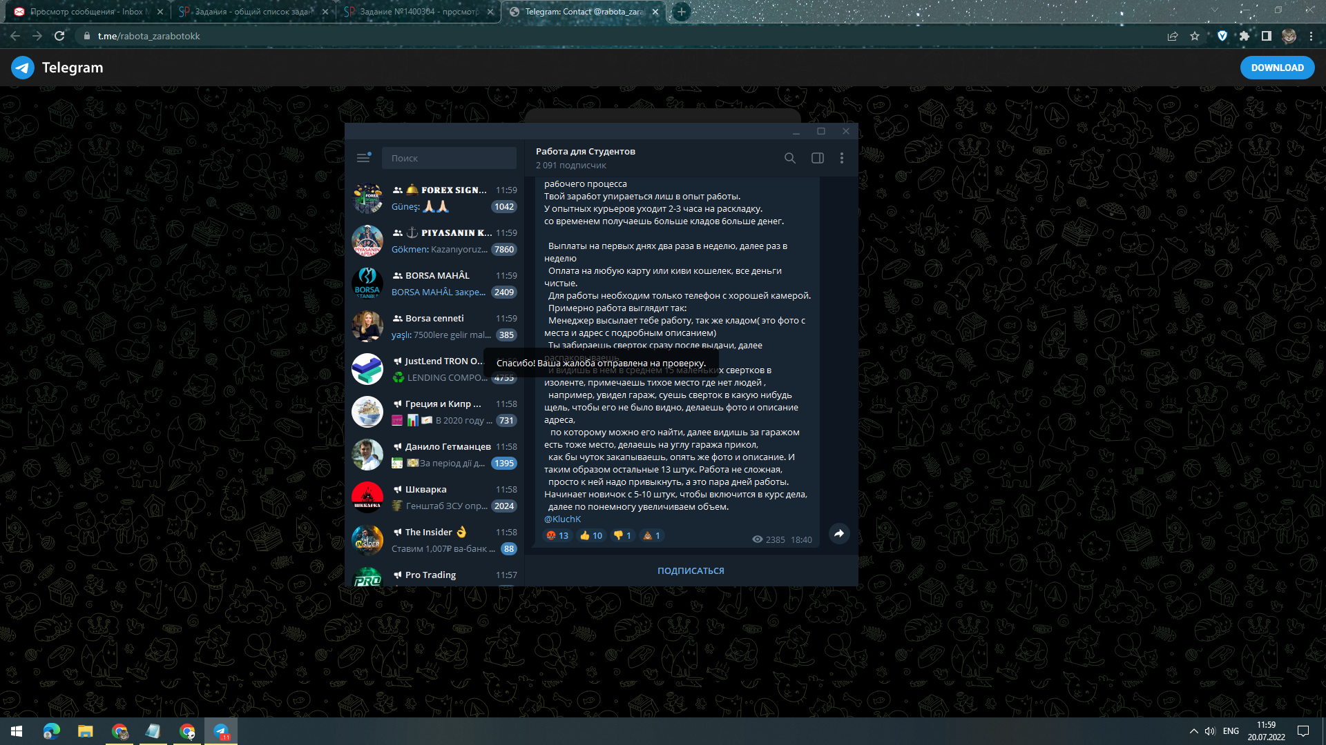
Task: Open the Chrome three-dot menu
Action: click(x=1311, y=36)
